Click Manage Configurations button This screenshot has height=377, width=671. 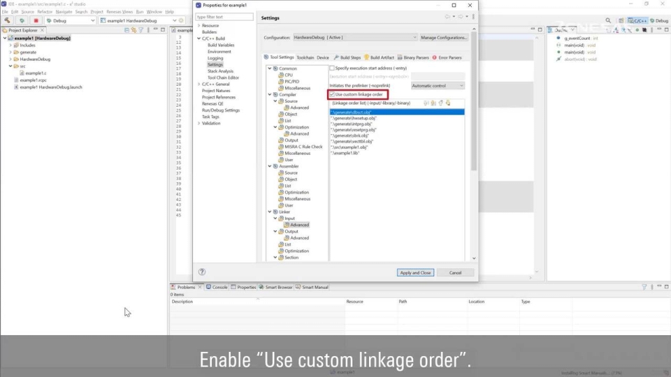[443, 38]
